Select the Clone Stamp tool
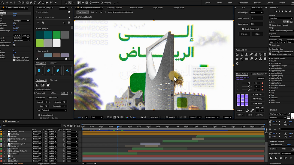 [43, 3]
